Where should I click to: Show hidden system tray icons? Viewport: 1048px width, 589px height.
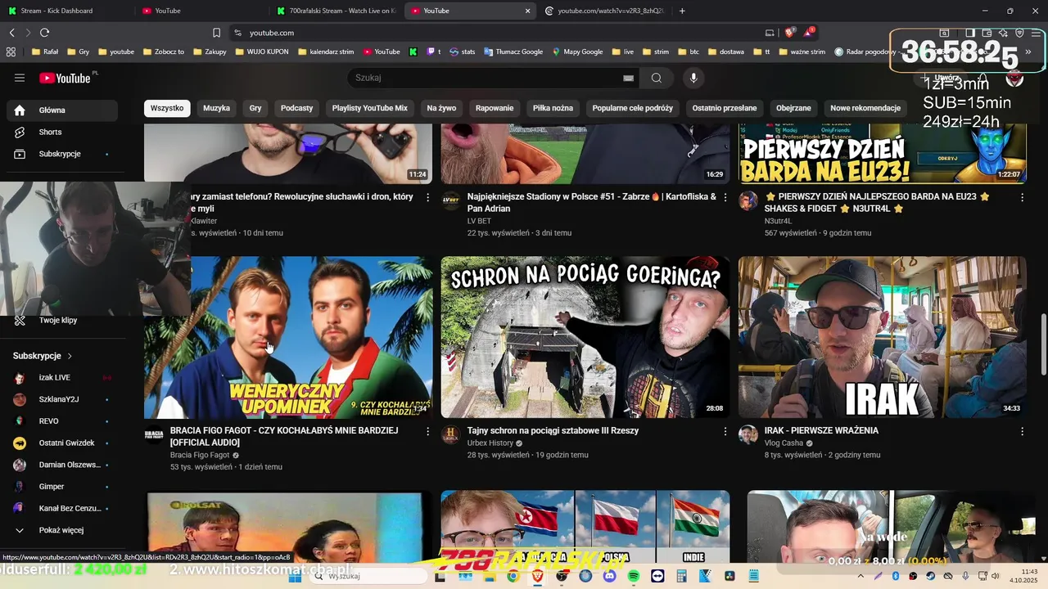[862, 576]
